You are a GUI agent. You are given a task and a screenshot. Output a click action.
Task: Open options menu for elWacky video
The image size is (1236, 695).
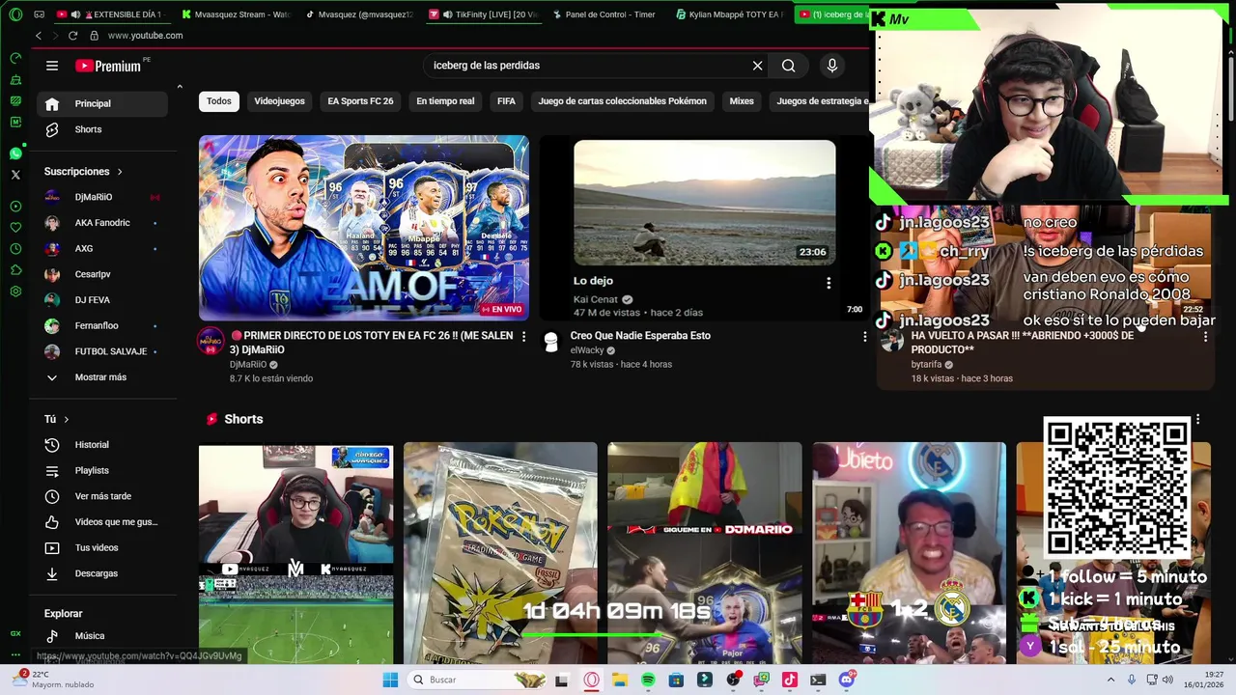click(865, 336)
